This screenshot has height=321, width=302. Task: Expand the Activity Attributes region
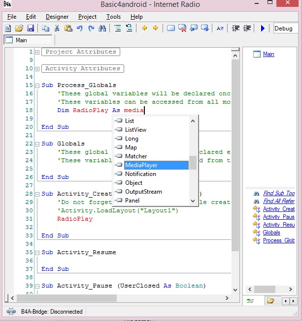point(37,69)
